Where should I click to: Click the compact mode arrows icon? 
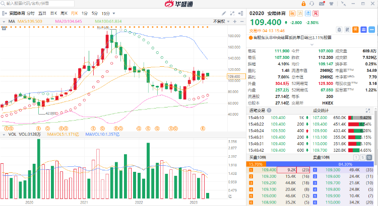pos(343,4)
